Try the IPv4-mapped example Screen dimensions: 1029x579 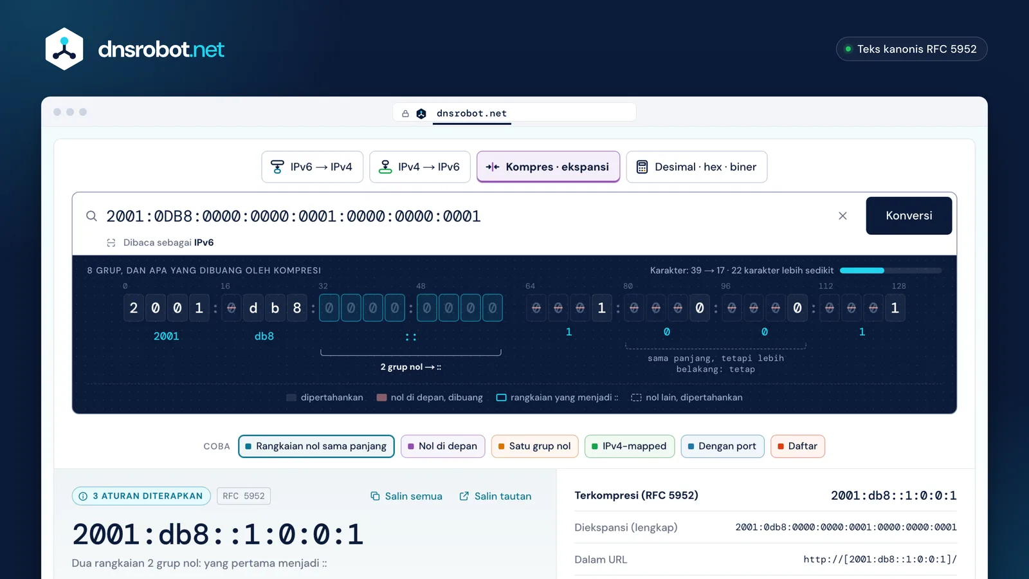(630, 446)
